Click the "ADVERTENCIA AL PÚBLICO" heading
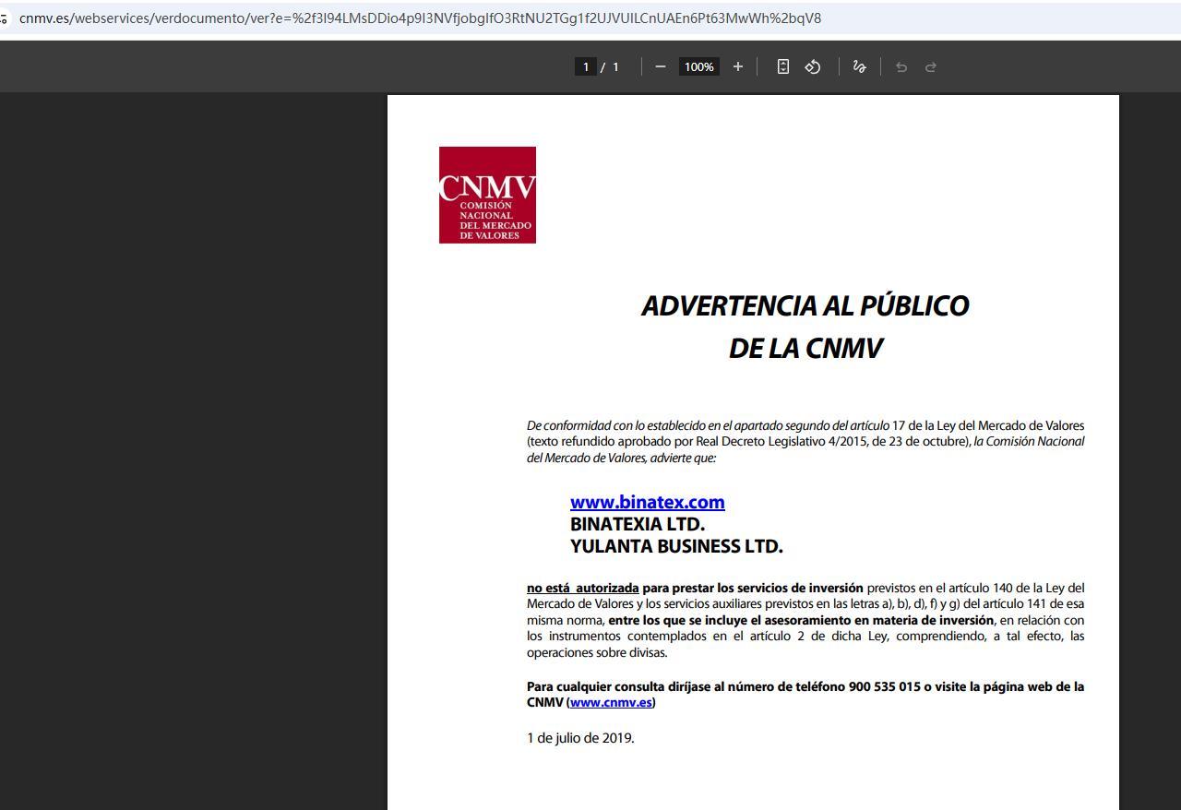This screenshot has width=1181, height=810. (805, 305)
